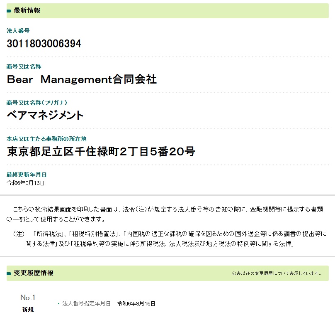Click the (注) note listing 所得税法
This screenshot has width=335, height=320.
click(x=170, y=239)
